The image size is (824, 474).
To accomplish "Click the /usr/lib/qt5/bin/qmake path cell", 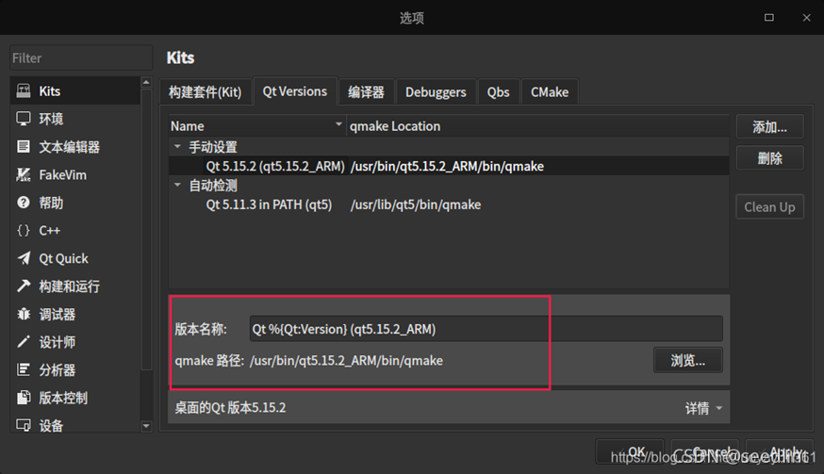I will pos(416,204).
